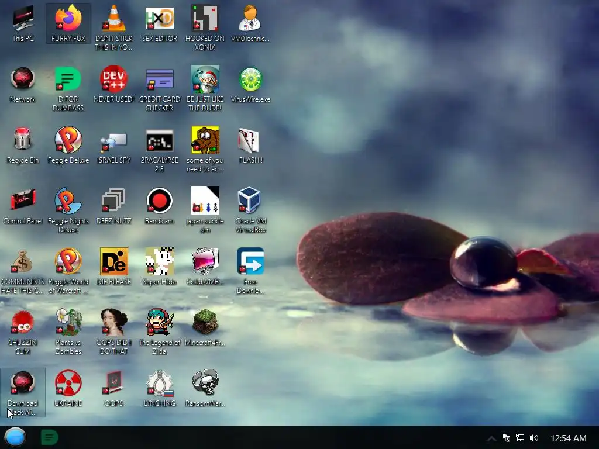Click the 12:54 AM taskbar clock

569,438
